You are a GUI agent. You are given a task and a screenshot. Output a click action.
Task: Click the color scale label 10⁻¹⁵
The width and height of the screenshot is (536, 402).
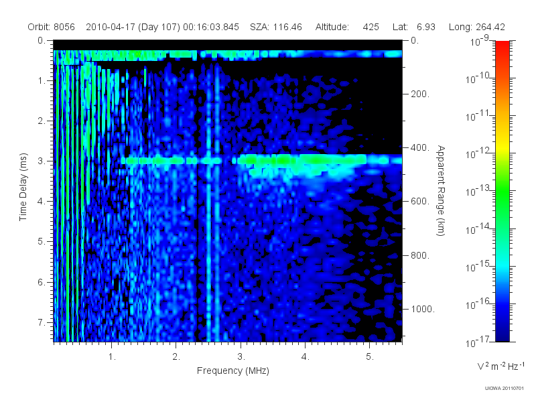click(477, 266)
